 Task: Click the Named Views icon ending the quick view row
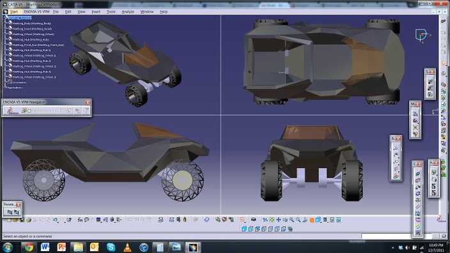click(x=290, y=229)
